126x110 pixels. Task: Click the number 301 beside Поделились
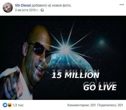120,105
